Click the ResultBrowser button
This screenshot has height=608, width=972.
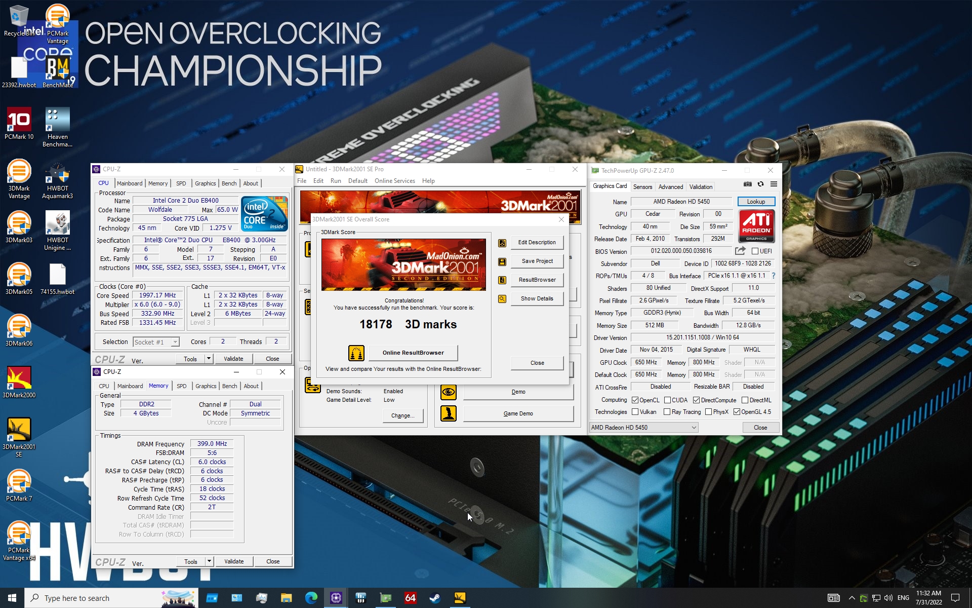(537, 280)
